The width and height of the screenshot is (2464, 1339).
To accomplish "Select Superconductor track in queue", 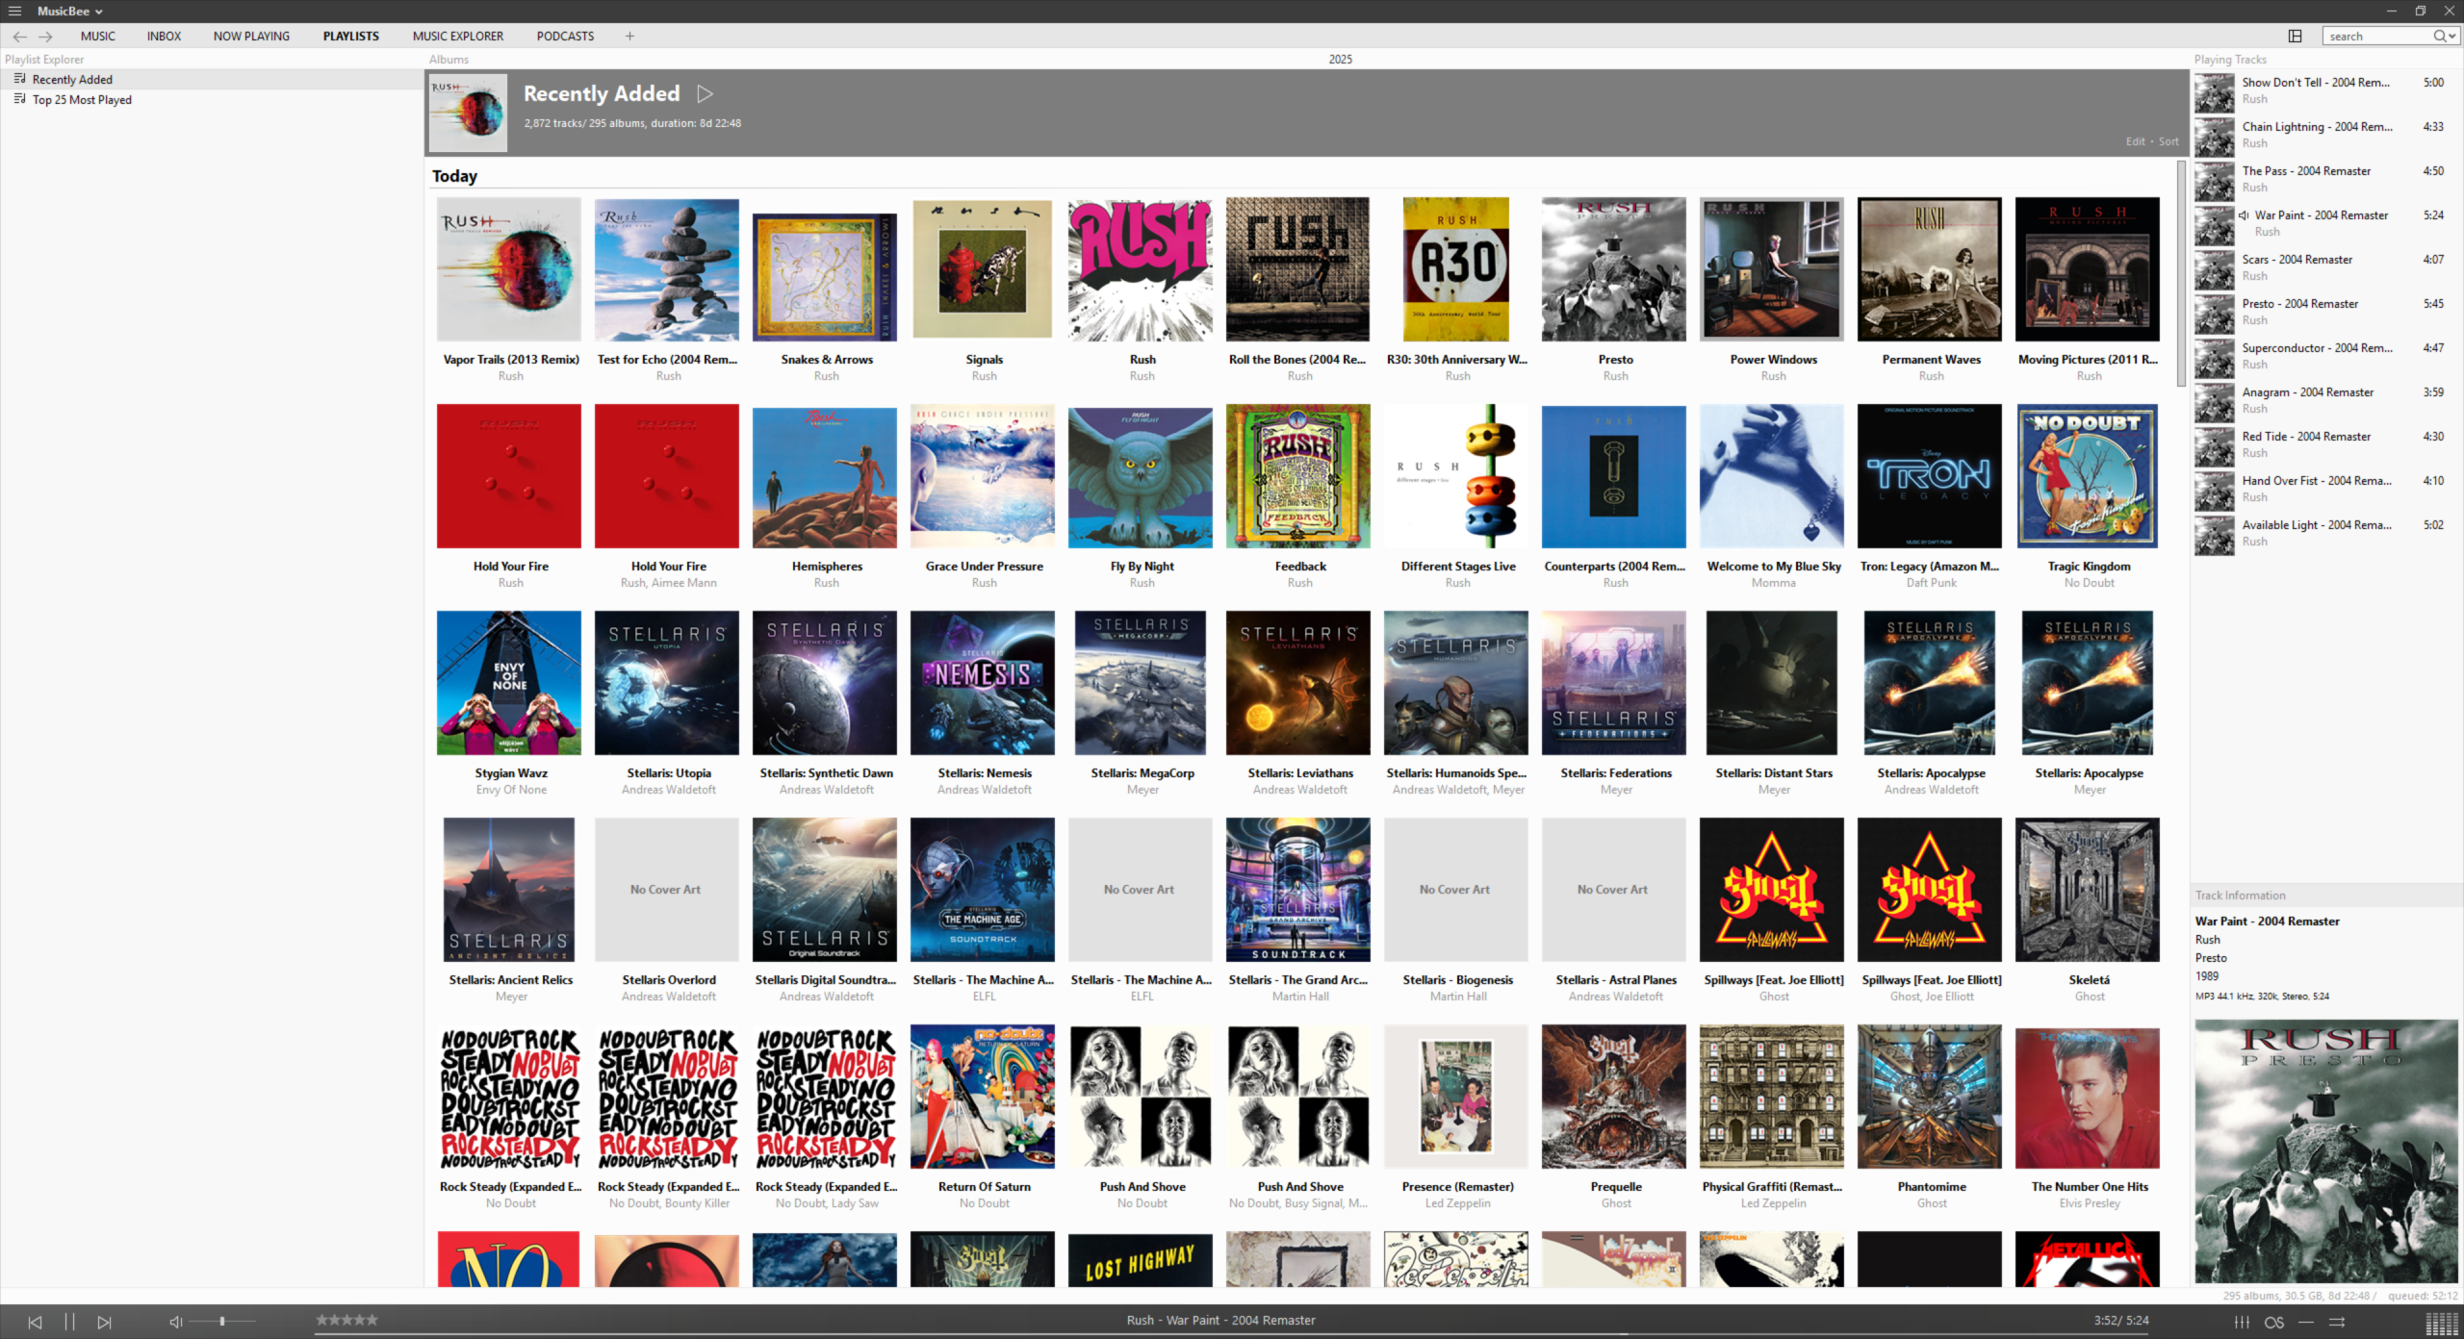I will pos(2326,357).
